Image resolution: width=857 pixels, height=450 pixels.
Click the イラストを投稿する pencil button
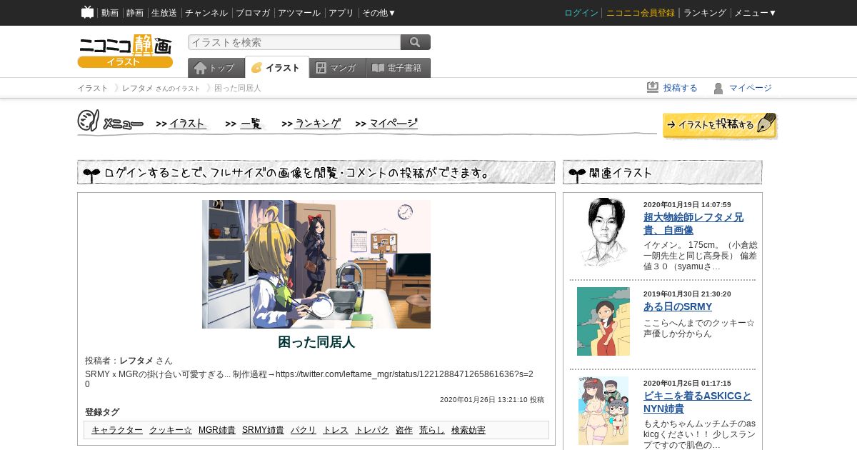pos(719,125)
